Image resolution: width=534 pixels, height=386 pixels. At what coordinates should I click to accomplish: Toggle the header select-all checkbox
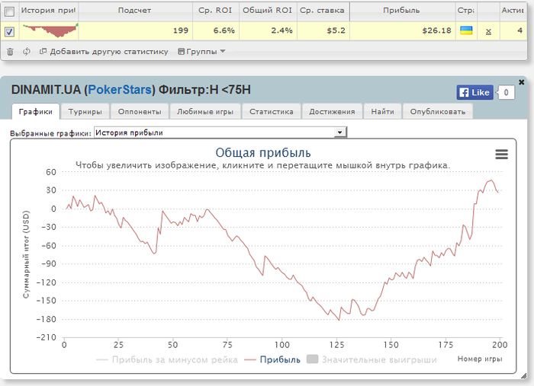coord(9,12)
